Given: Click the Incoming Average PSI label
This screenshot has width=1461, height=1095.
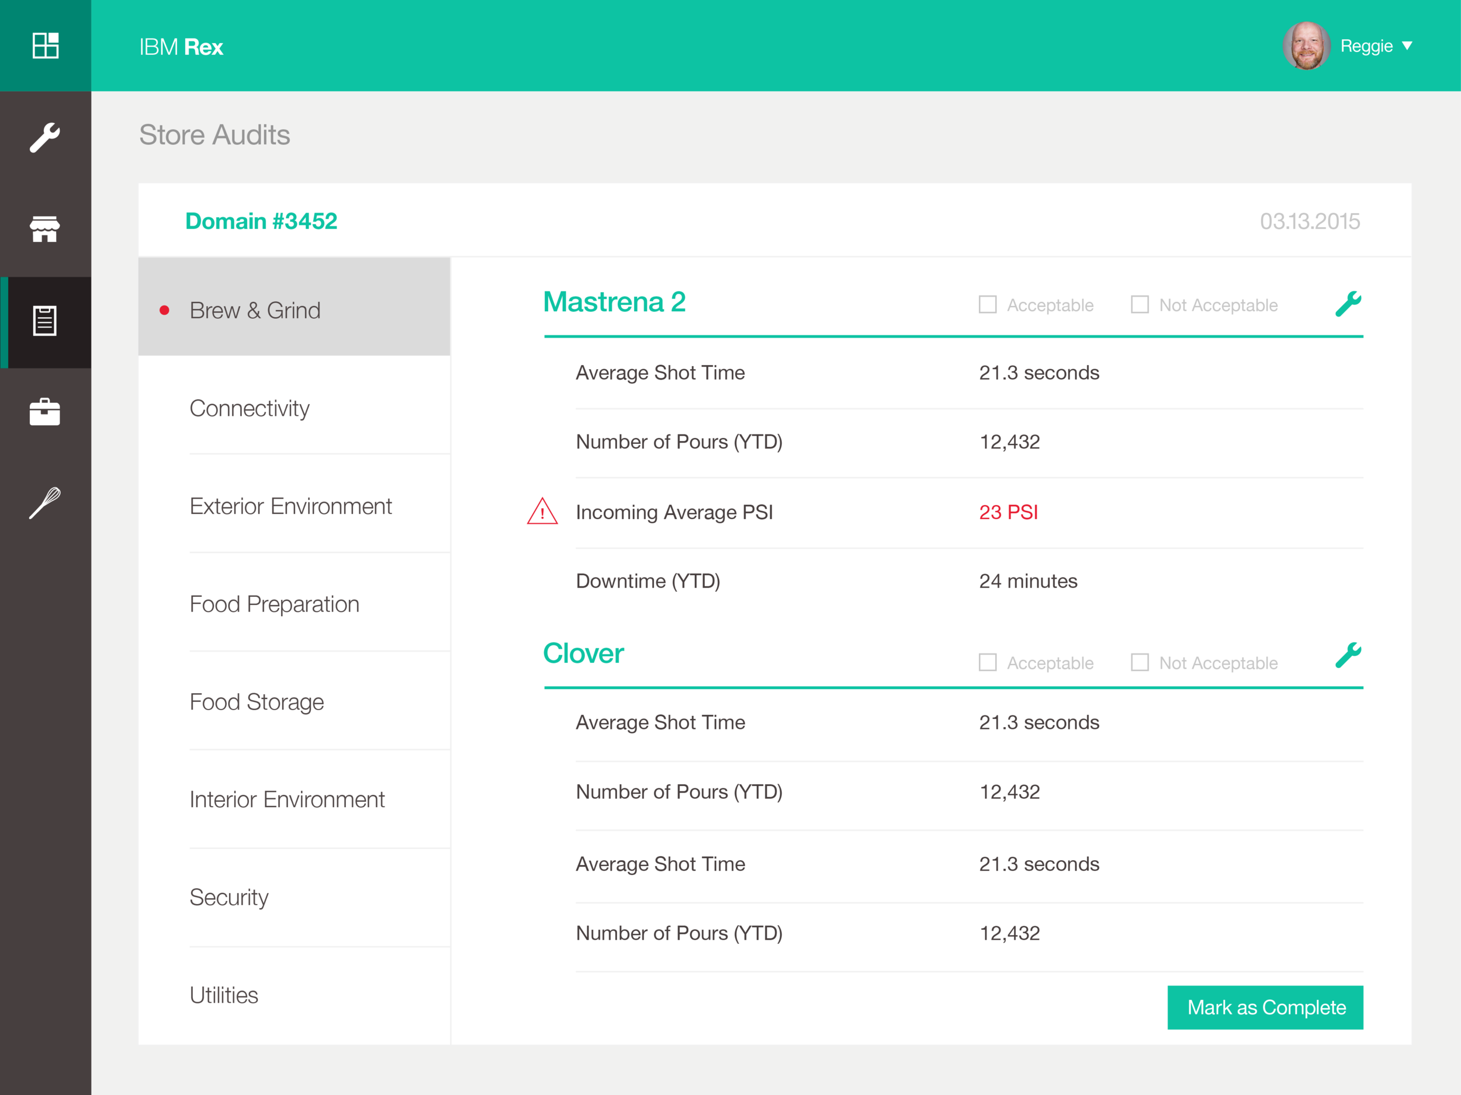Looking at the screenshot, I should click(674, 512).
